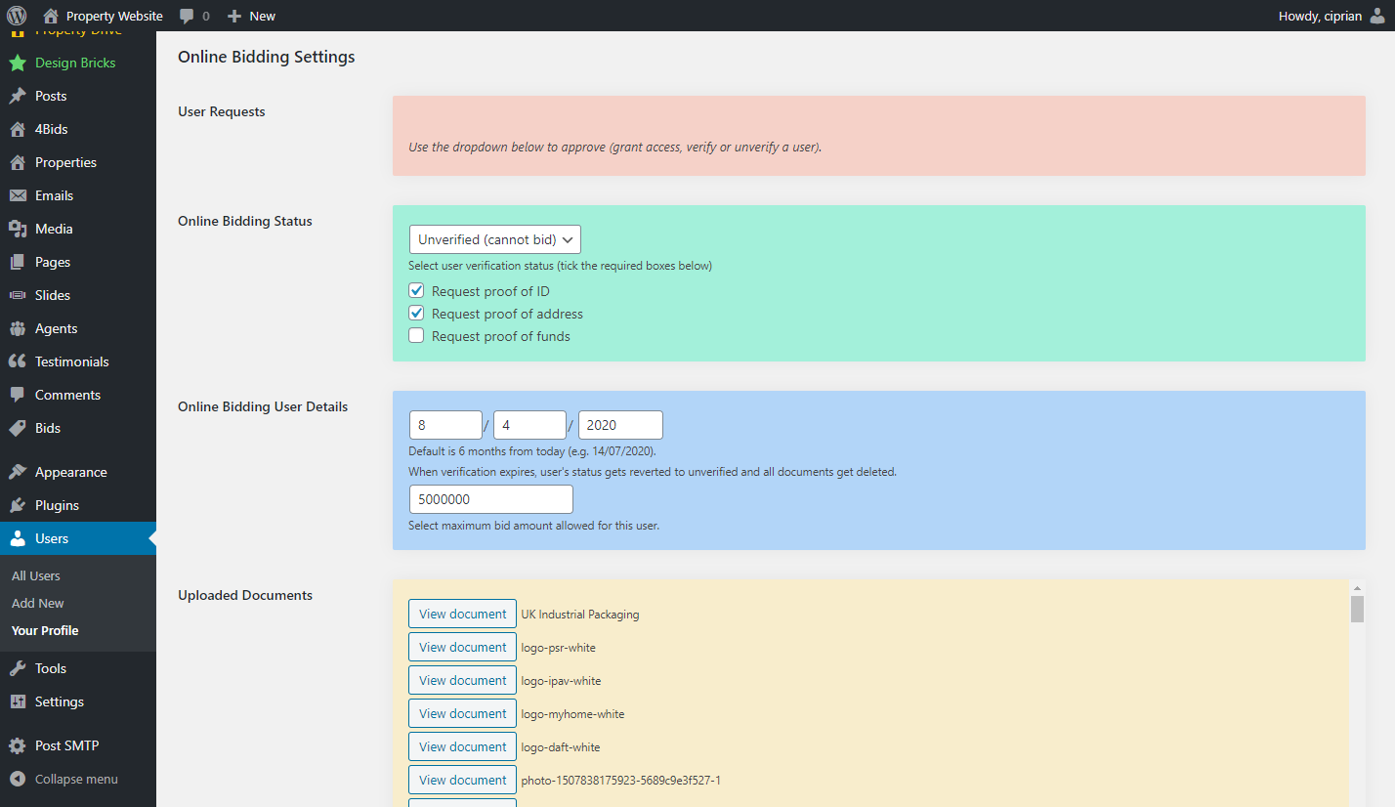
Task: View document for UK Industrial Packaging
Action: click(462, 614)
